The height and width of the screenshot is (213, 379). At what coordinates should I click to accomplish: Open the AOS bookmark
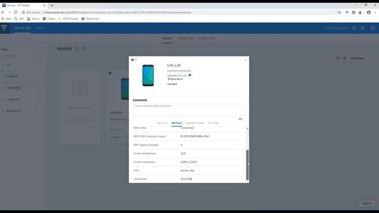pos(19,18)
